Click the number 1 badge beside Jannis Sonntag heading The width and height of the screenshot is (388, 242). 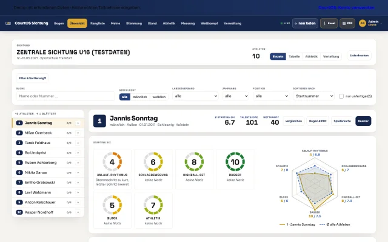click(x=99, y=121)
